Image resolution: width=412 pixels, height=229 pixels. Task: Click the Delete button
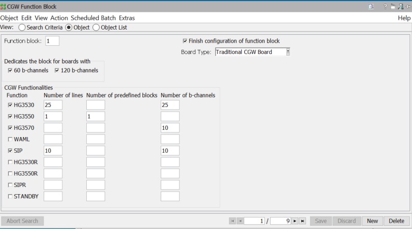[396, 221]
